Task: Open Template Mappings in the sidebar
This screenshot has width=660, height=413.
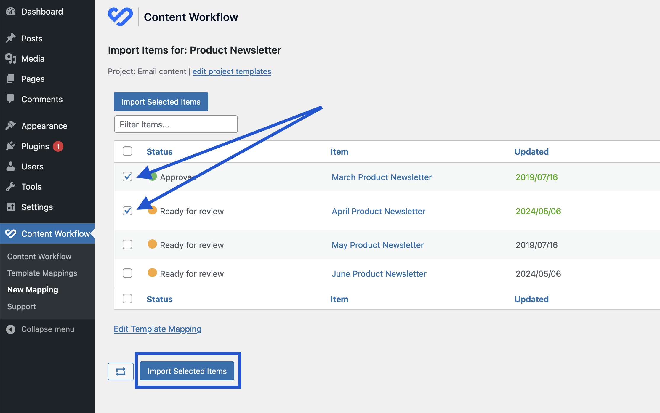Action: point(42,273)
